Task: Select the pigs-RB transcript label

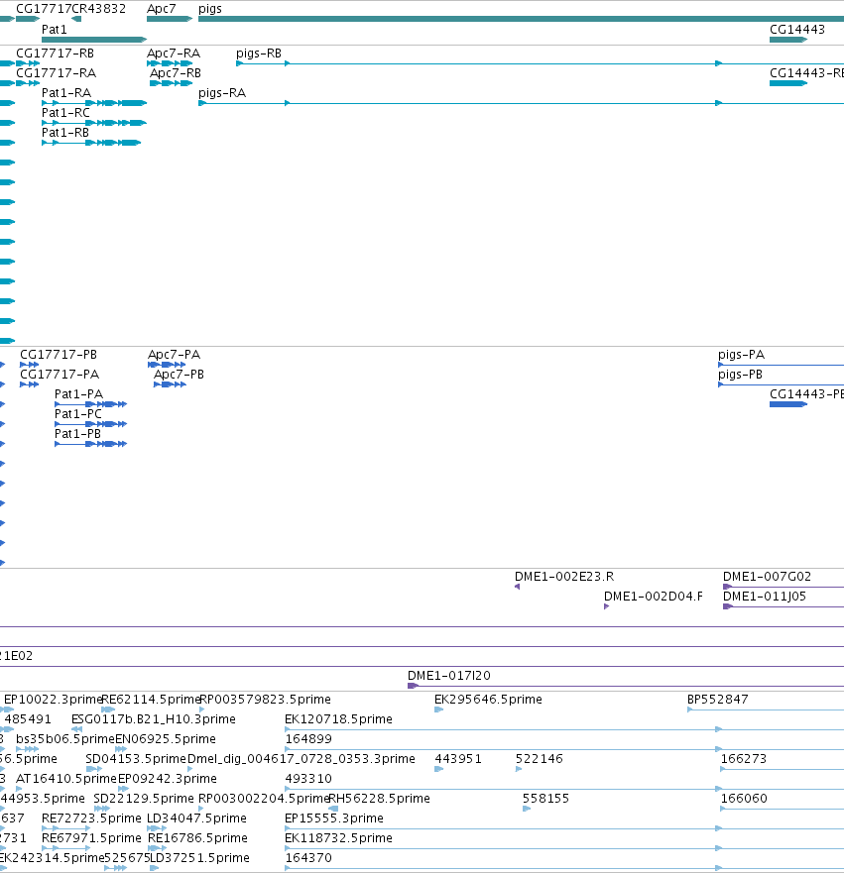Action: click(259, 54)
